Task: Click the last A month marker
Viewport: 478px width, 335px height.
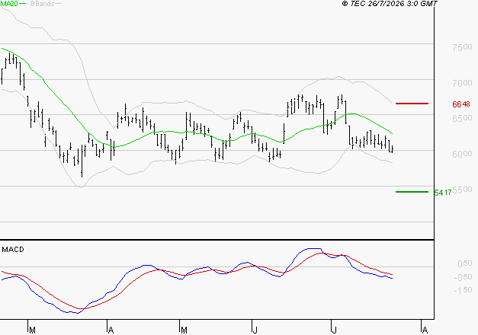Action: point(425,330)
